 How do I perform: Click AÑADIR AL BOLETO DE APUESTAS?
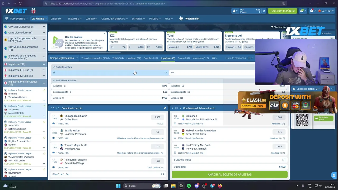pyautogui.click(x=229, y=174)
